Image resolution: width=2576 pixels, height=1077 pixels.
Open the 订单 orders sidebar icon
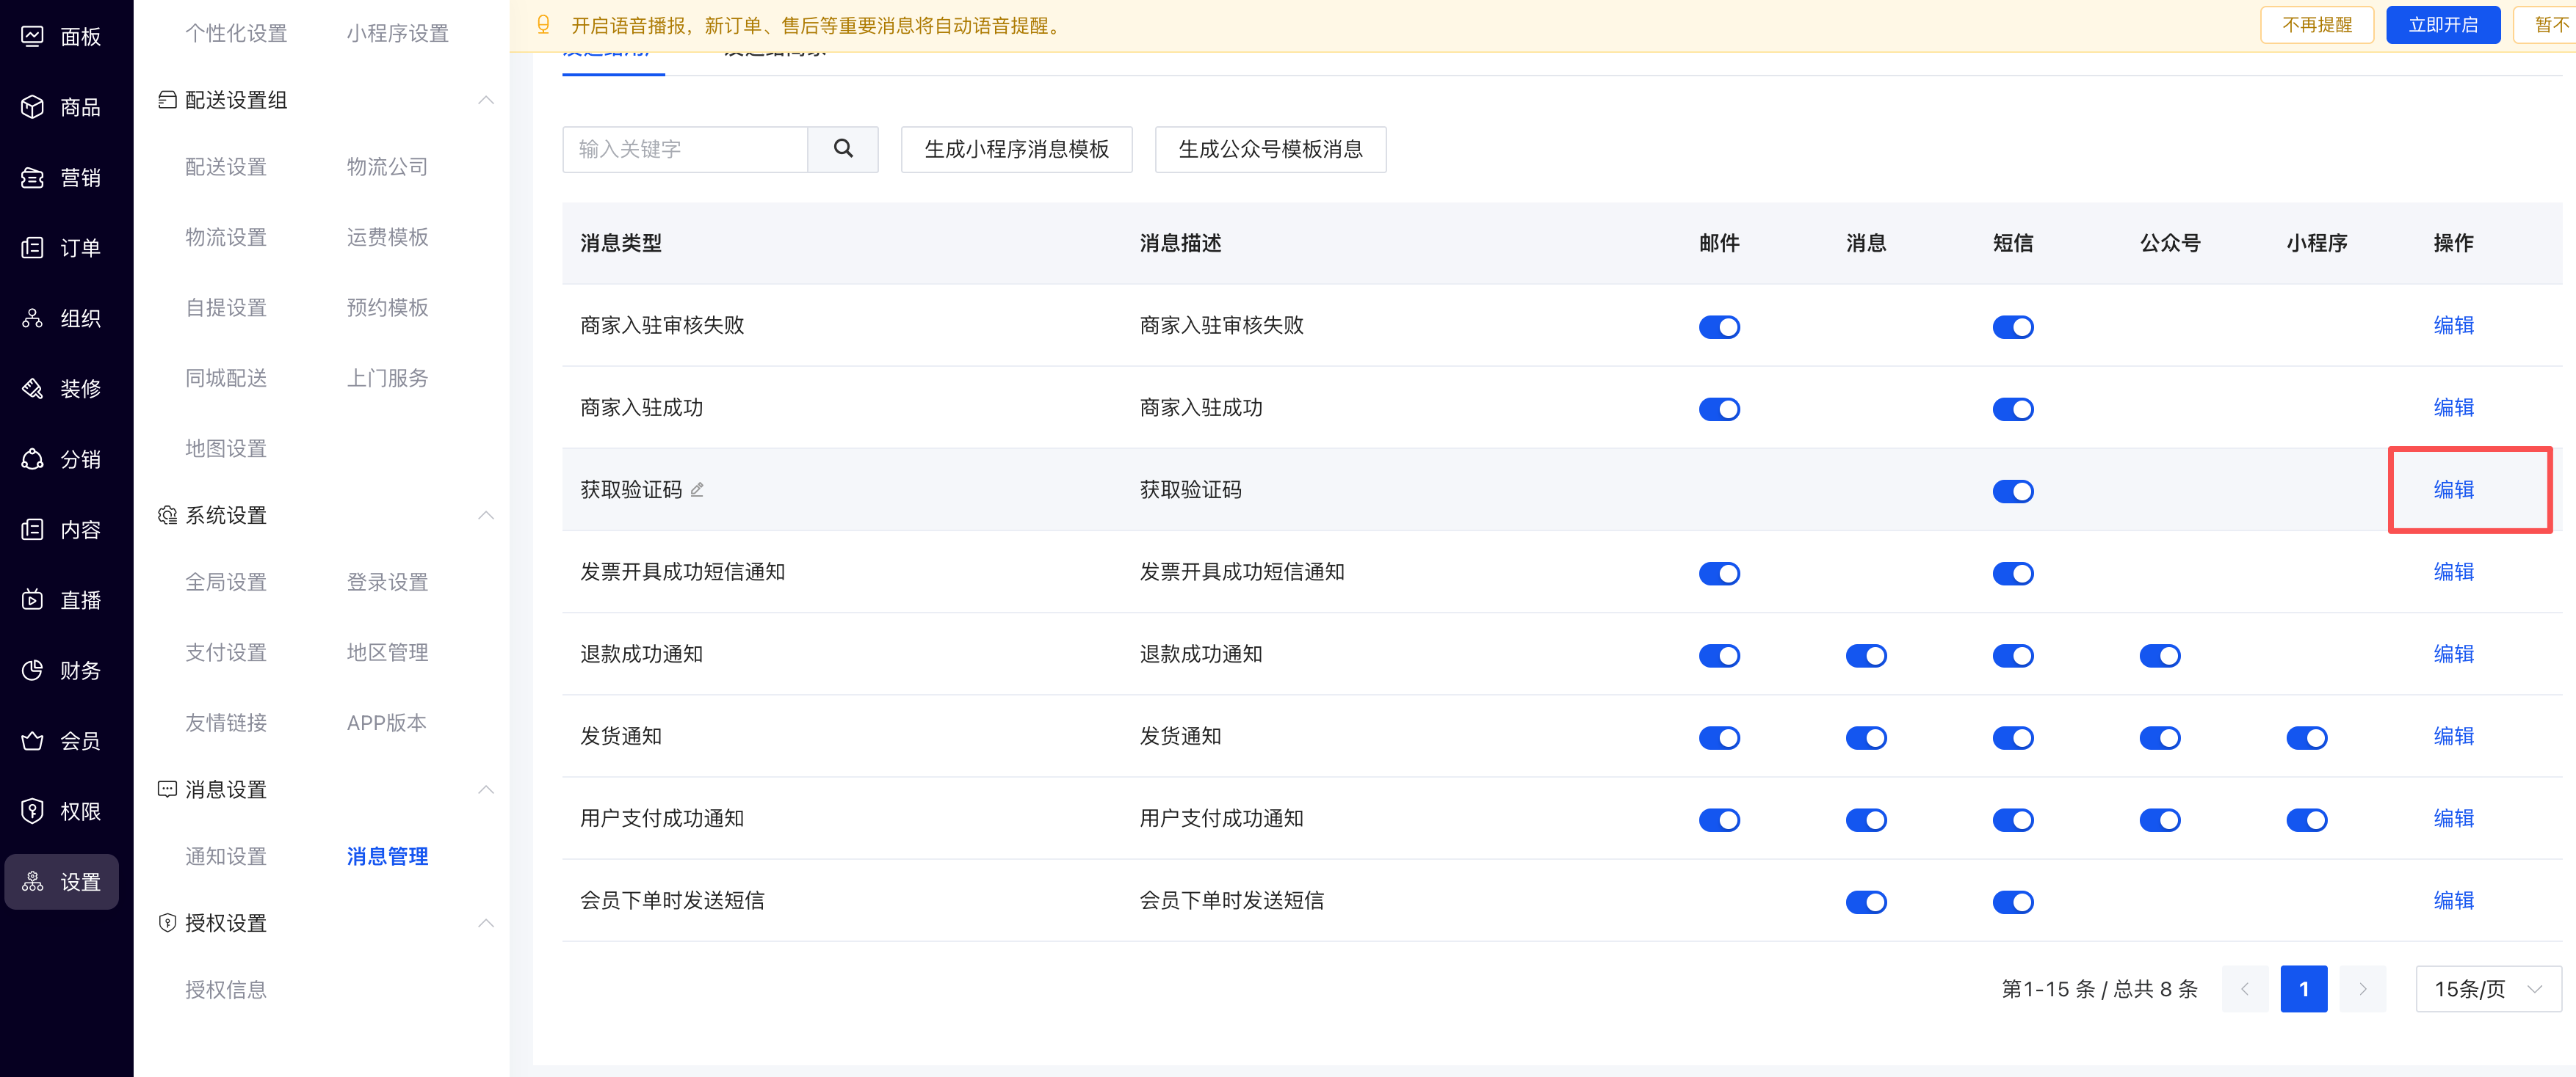pyautogui.click(x=32, y=248)
